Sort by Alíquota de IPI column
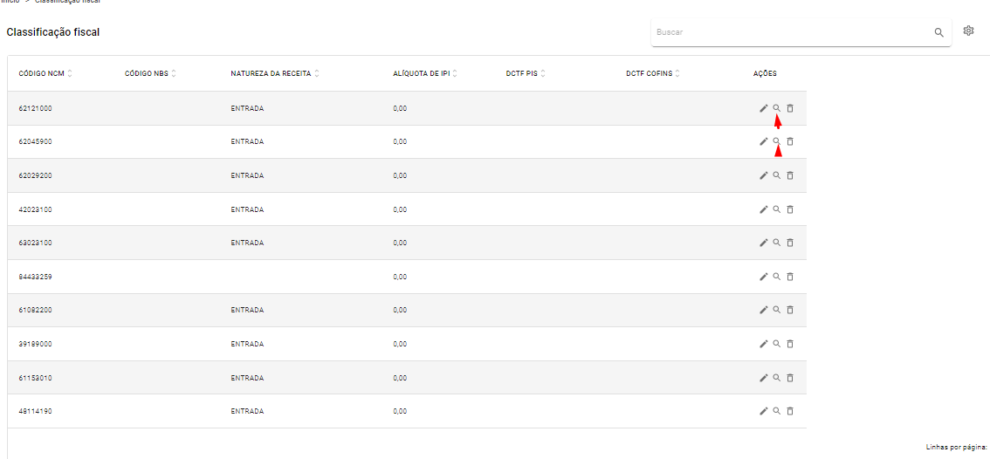Viewport: 990px width, 459px height. (455, 74)
